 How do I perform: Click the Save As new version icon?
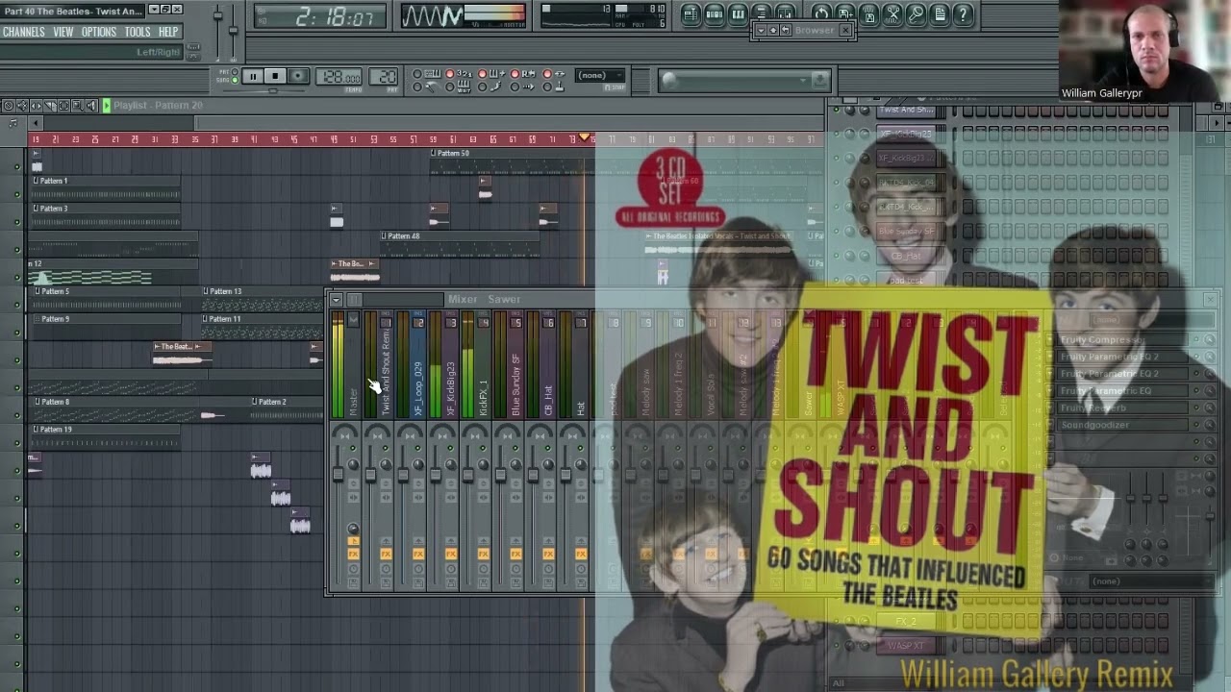pyautogui.click(x=845, y=13)
